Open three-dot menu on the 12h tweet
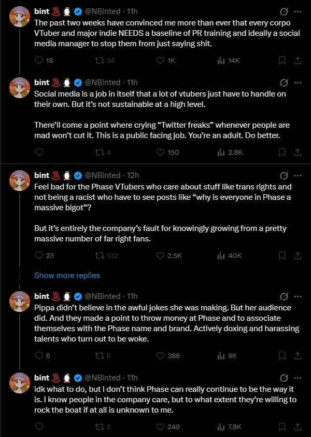 click(x=298, y=175)
